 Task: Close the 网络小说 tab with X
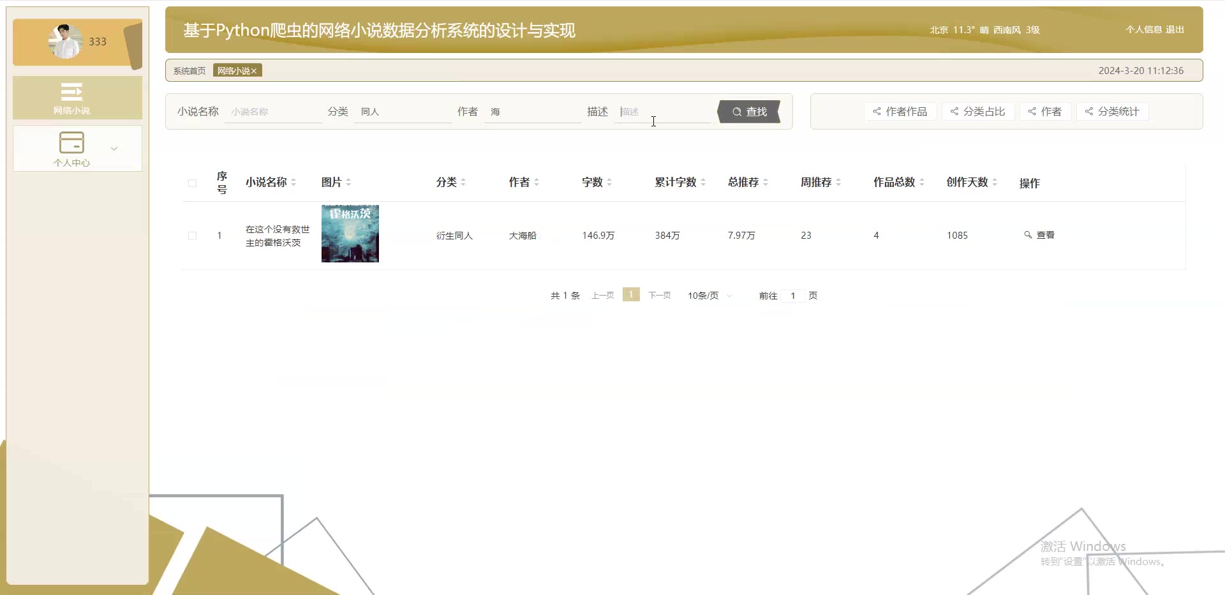(254, 71)
